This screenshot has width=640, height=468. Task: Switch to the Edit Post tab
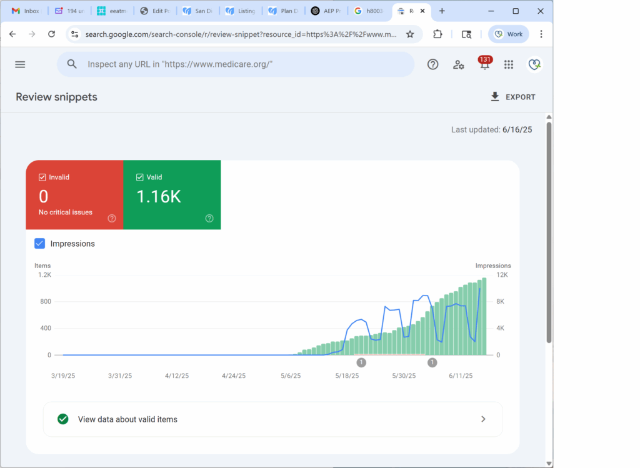156,11
